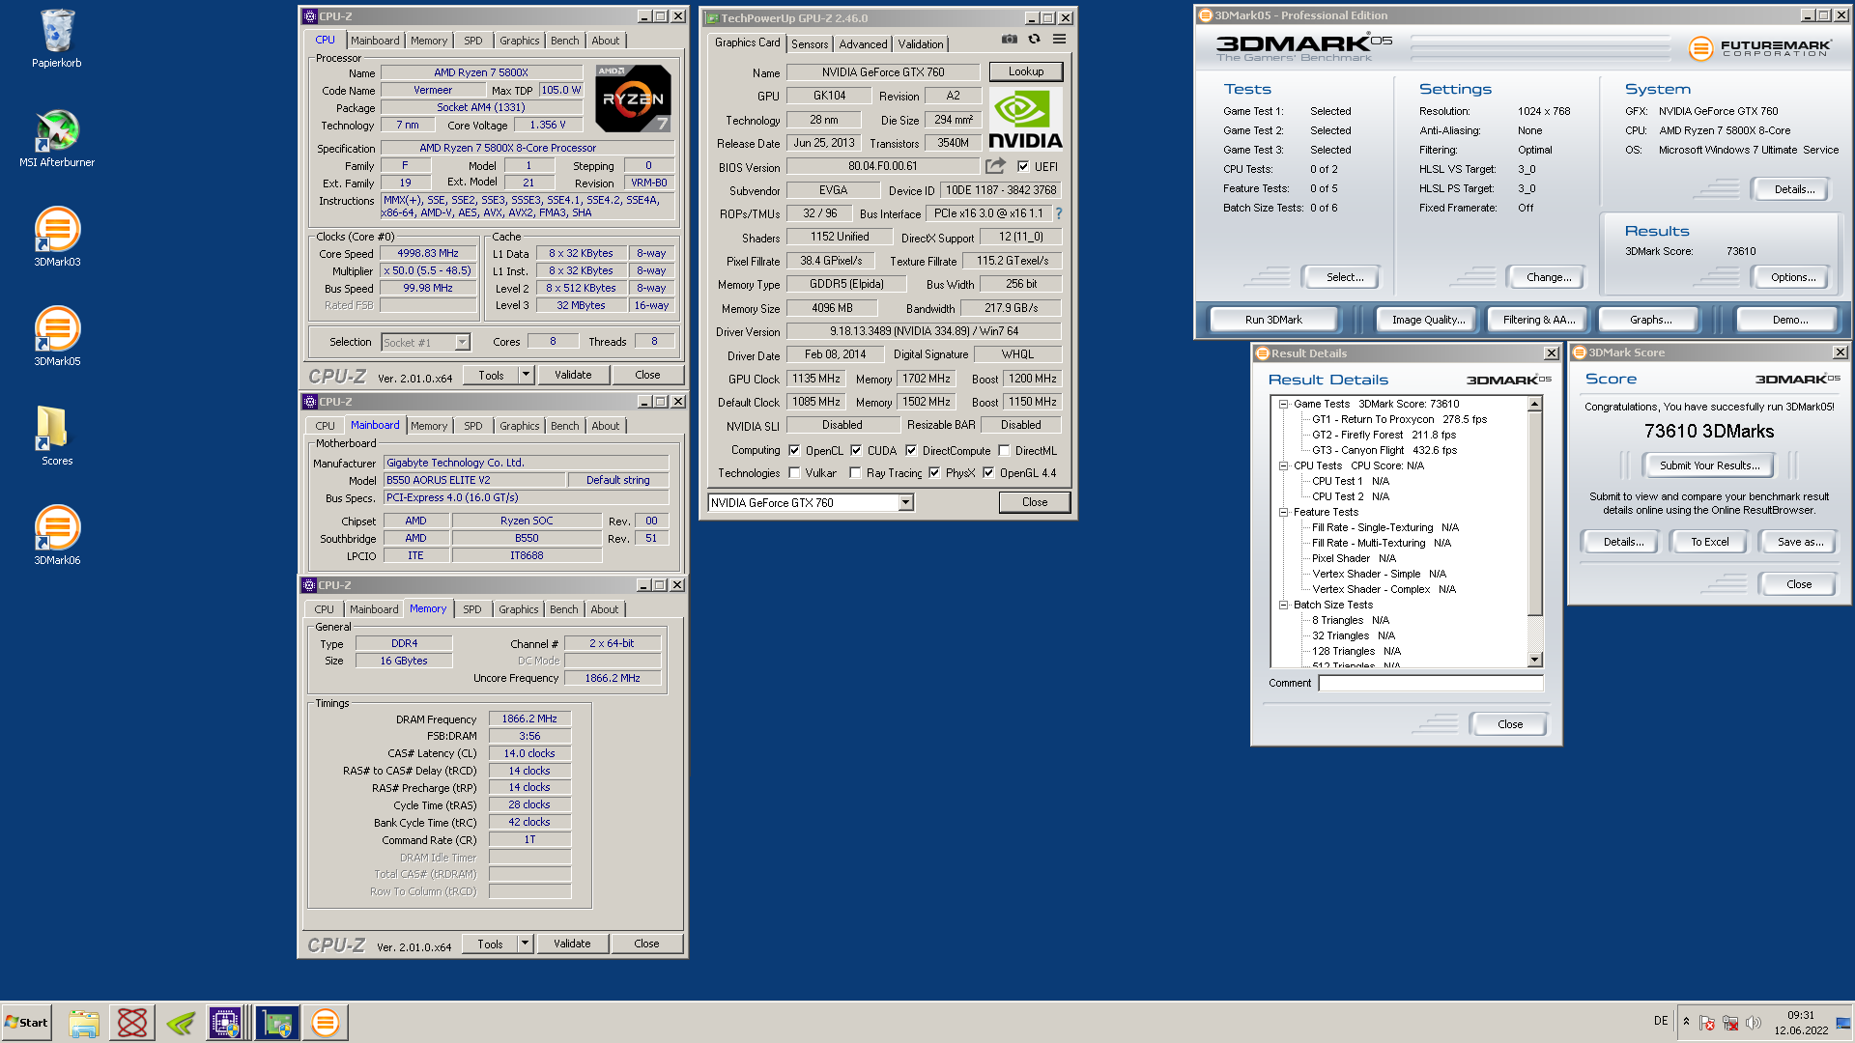This screenshot has width=1855, height=1043.
Task: Switch to the Validation tab in GPU-Z
Action: pos(920,43)
